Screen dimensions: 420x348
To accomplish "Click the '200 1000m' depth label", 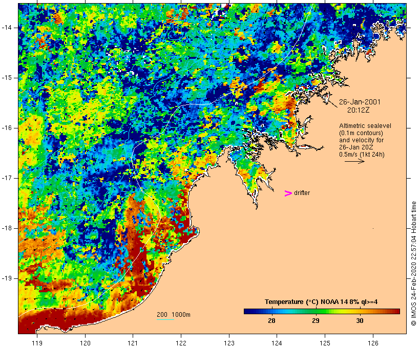I will 174,315.
